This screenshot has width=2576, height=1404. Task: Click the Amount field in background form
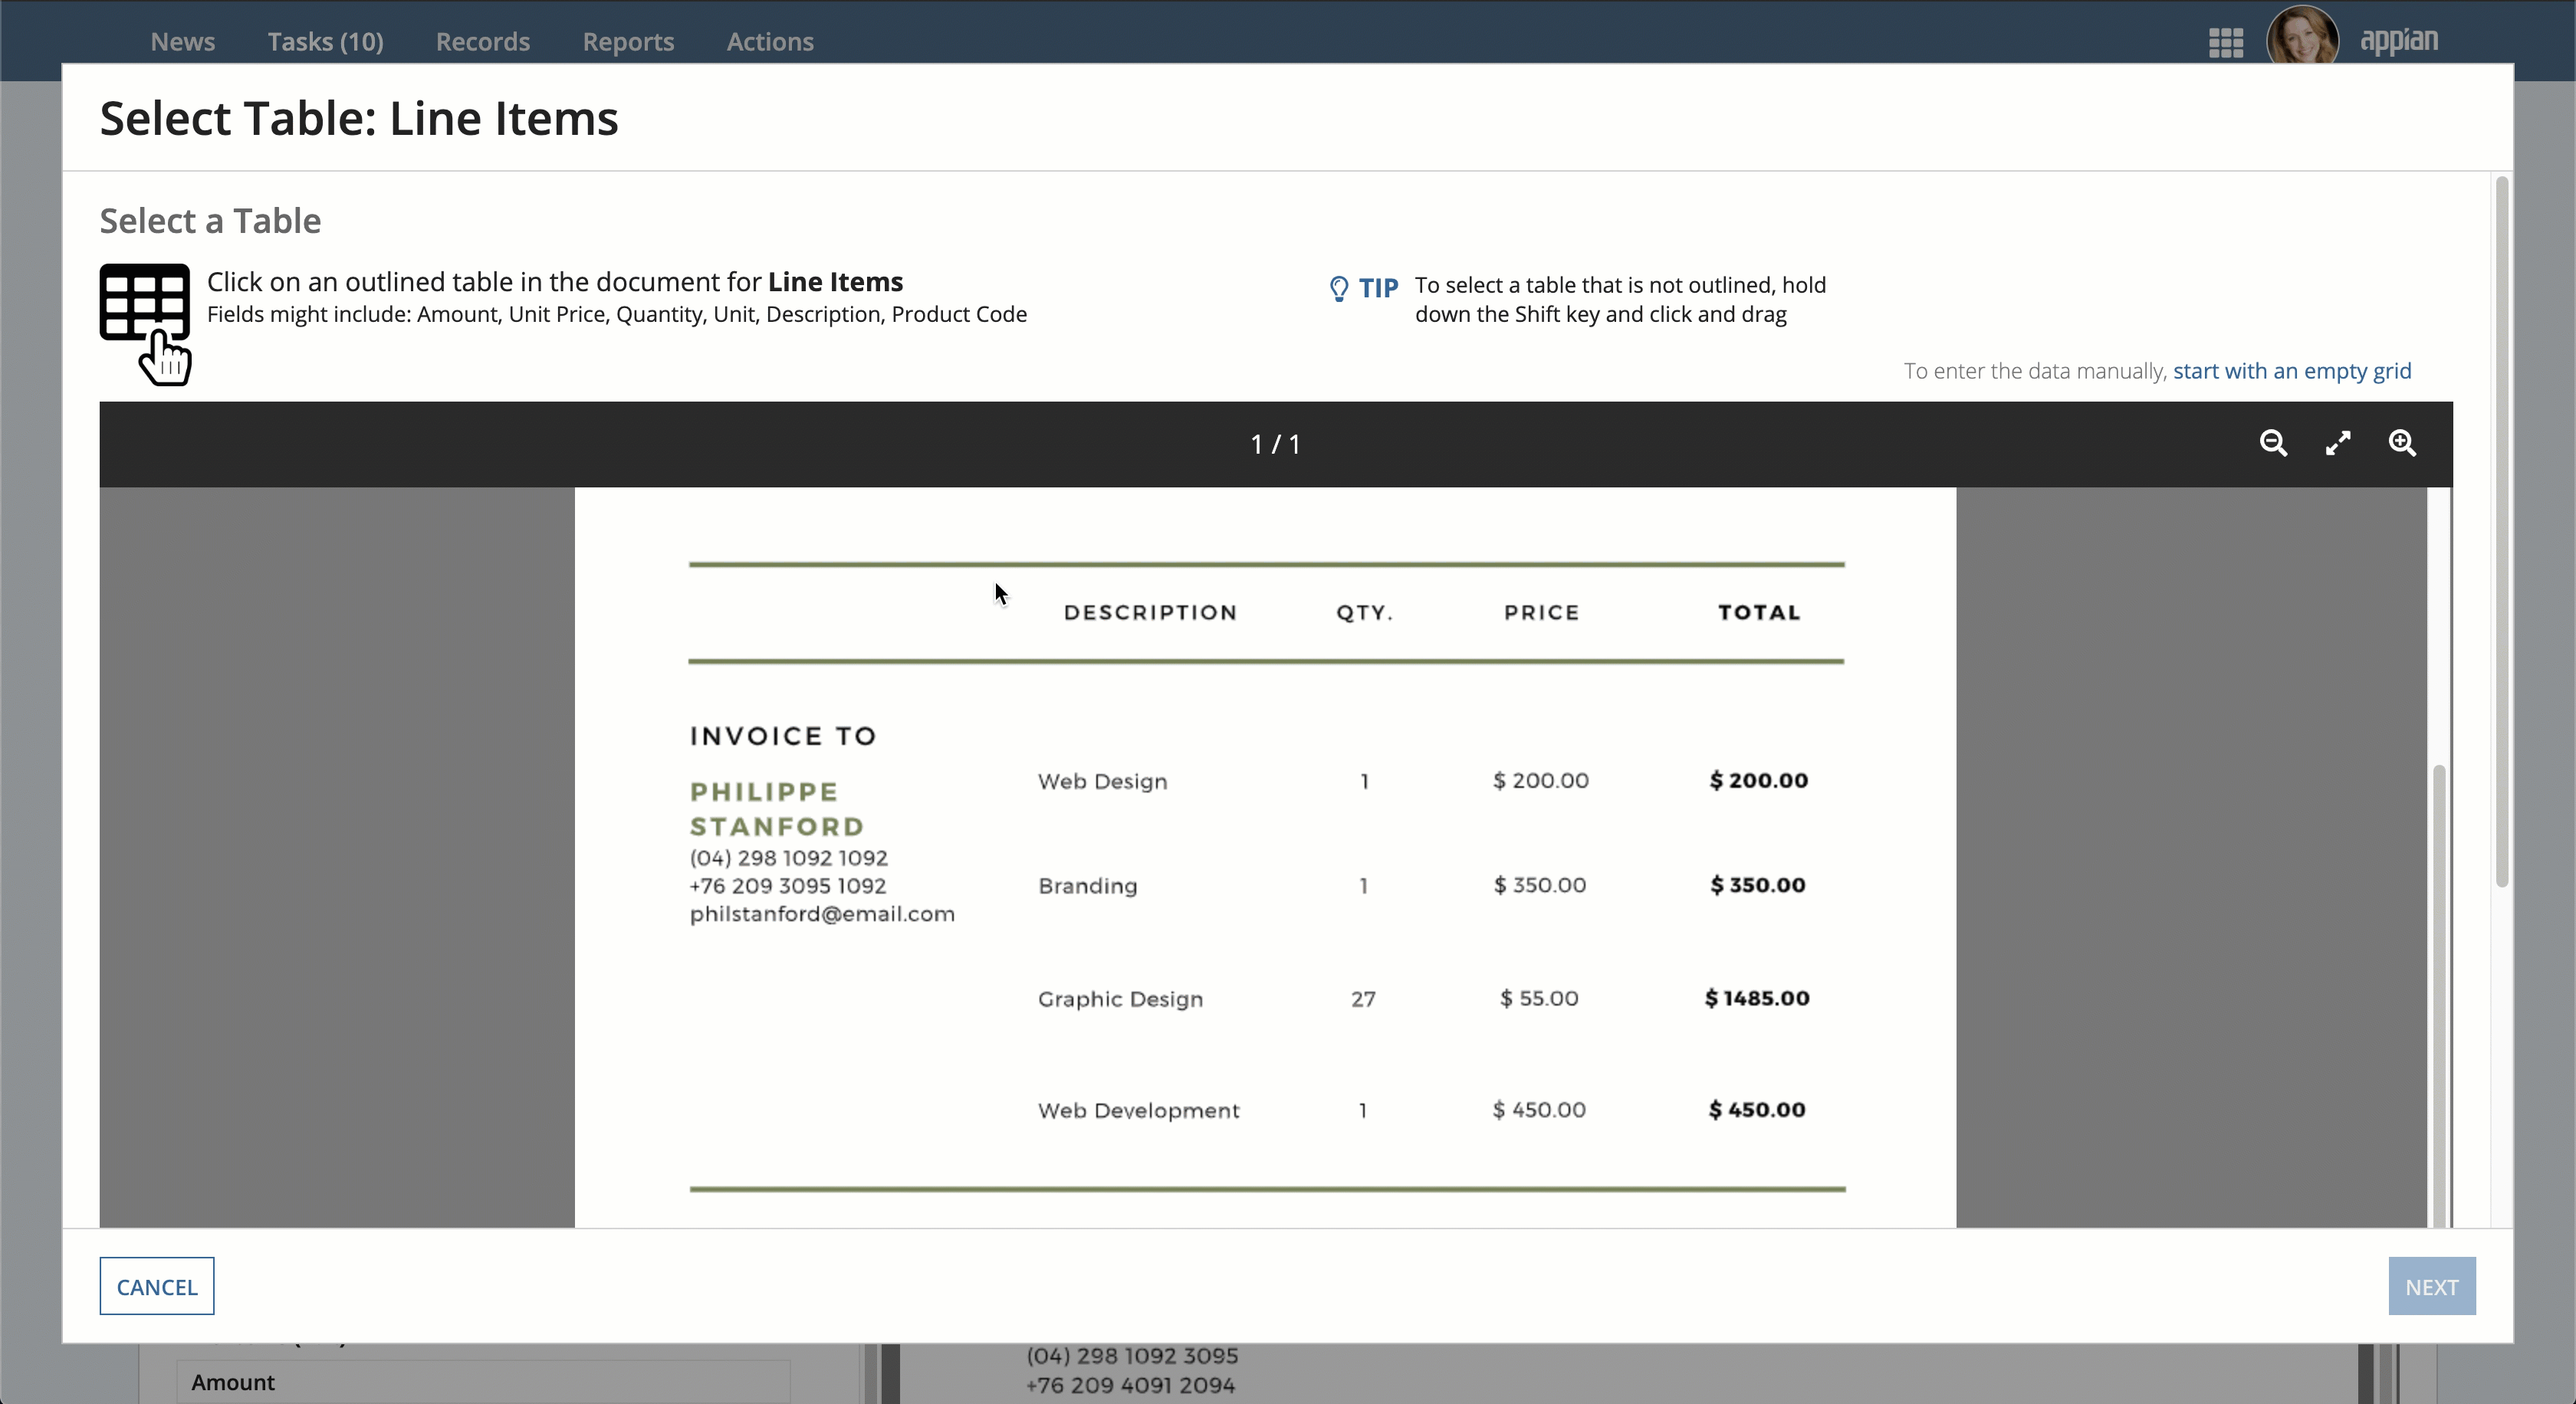(484, 1382)
